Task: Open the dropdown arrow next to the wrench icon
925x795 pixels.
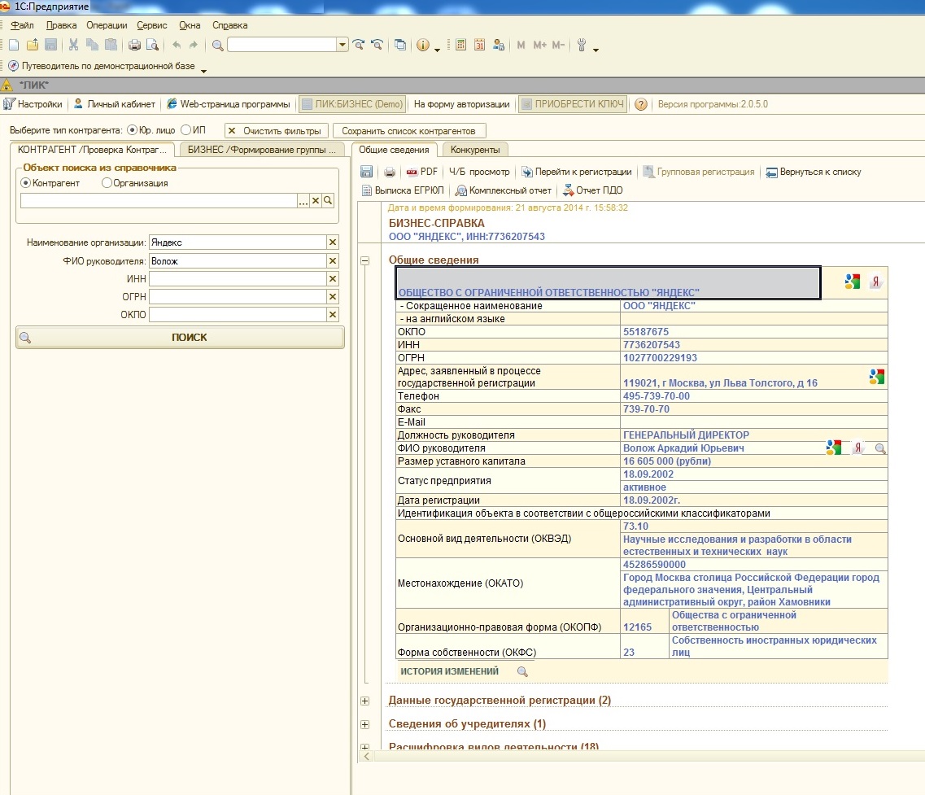Action: click(596, 50)
